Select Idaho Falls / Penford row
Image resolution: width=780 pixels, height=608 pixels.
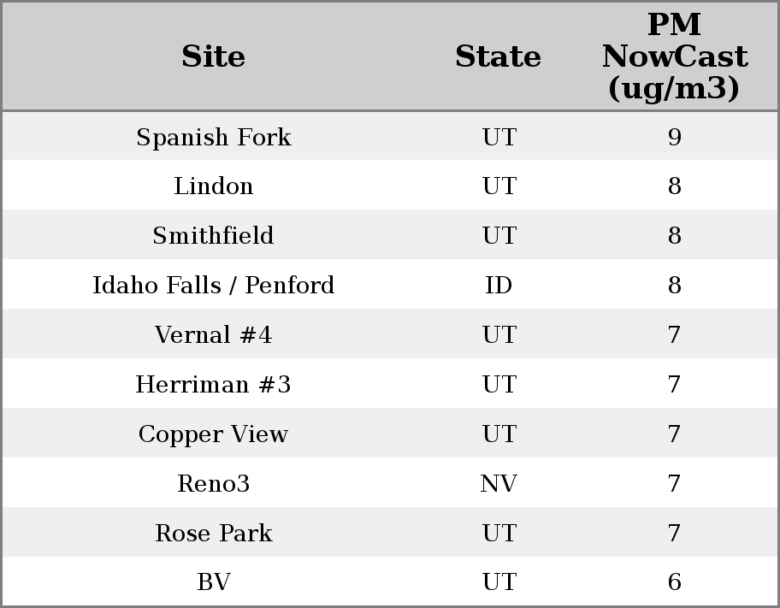point(213,286)
